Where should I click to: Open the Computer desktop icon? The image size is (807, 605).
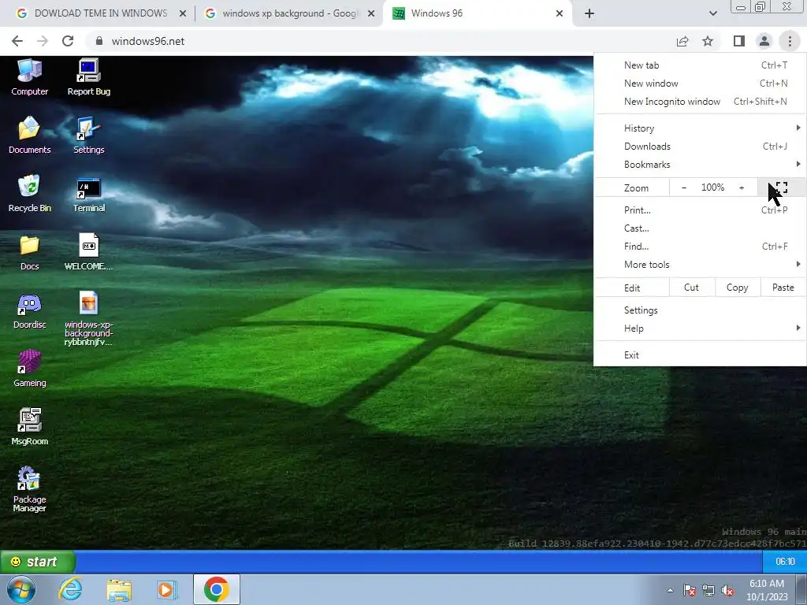tap(29, 77)
